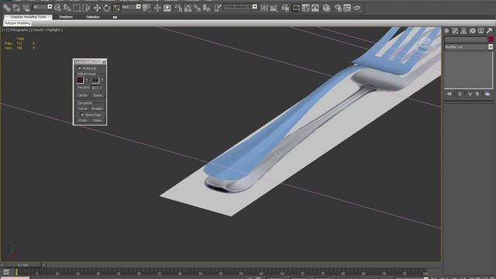Image resolution: width=496 pixels, height=279 pixels.
Task: Open the named selection sets dropdown
Action: coord(255,7)
